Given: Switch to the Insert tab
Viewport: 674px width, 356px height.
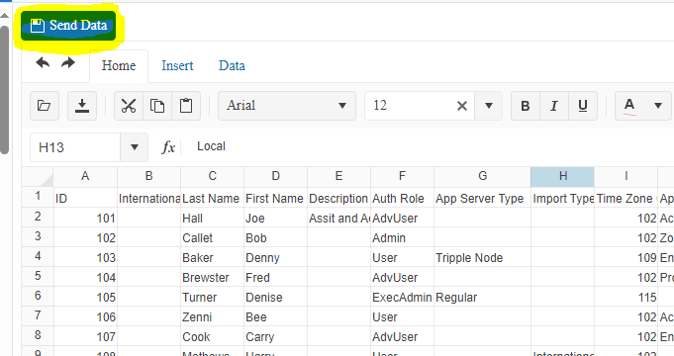Looking at the screenshot, I should 177,65.
